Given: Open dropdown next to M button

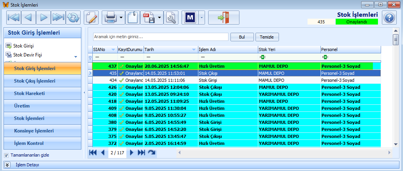Looking at the screenshot, I should (x=201, y=18).
